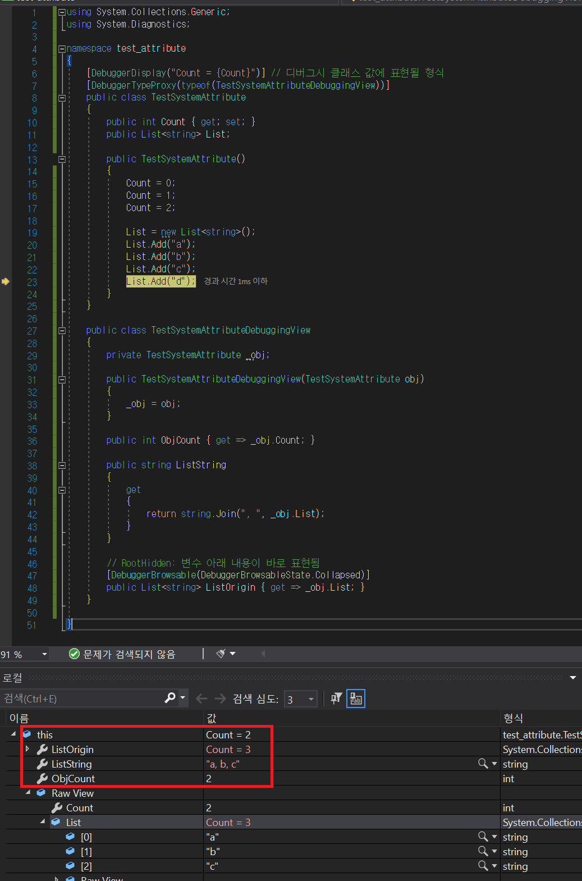Image resolution: width=582 pixels, height=881 pixels.
Task: Open the visualizer magnifier on [1] row
Action: coord(483,851)
